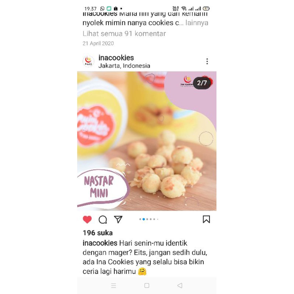Image resolution: width=294 pixels, height=294 pixels.
Task: Select the active blue carousel dot
Action: coord(144,219)
